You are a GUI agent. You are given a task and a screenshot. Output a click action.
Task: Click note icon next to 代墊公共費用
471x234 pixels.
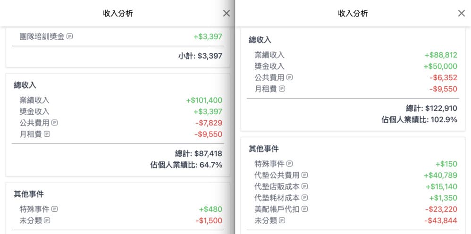(304, 175)
